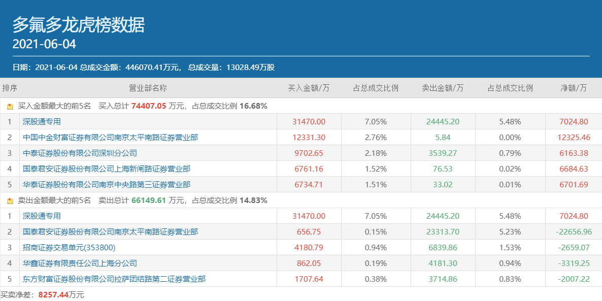Click the icon beside 买入金额最大的前5名

click(10, 107)
